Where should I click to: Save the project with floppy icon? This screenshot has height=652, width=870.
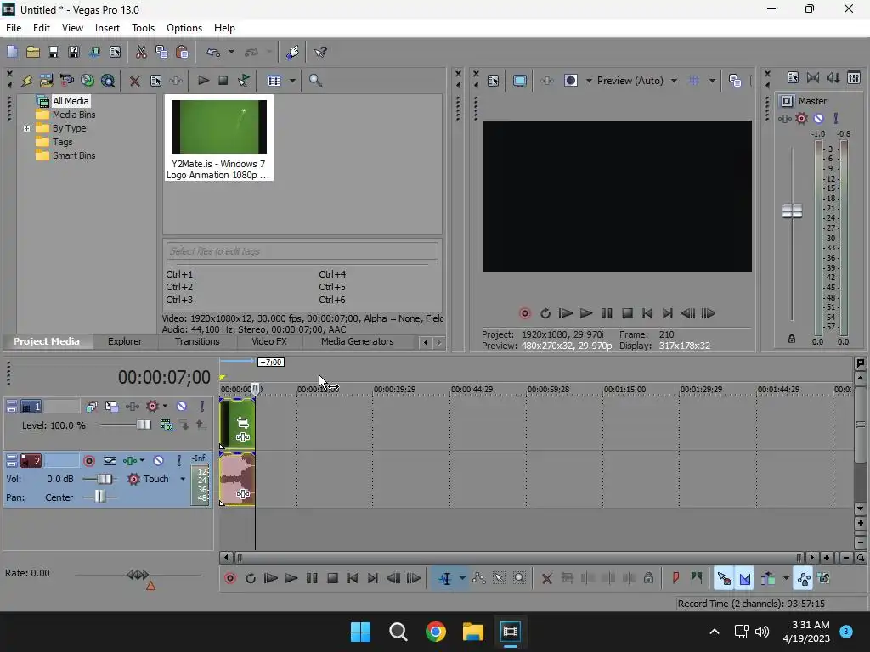[x=54, y=52]
